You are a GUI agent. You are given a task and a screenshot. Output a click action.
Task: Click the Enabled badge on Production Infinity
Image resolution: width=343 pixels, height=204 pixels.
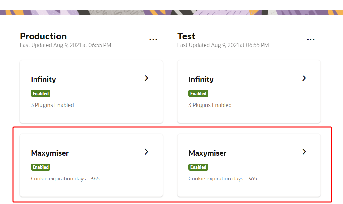click(41, 94)
